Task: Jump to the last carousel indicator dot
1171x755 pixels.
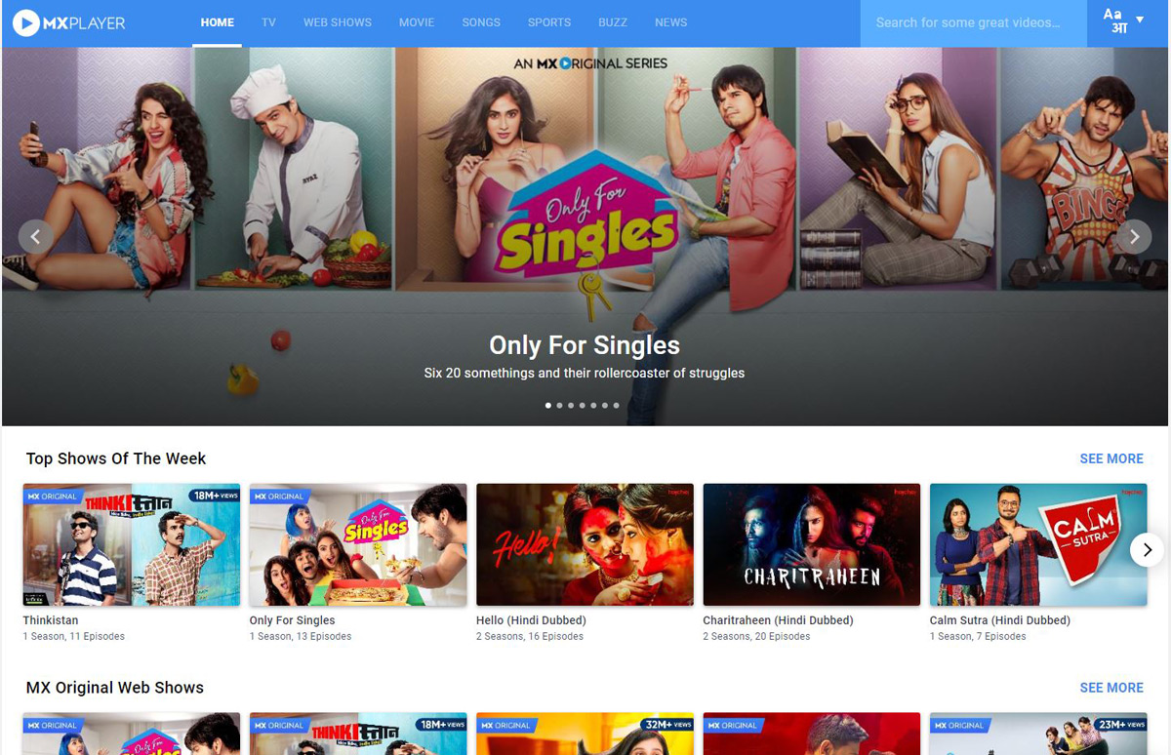Action: (616, 405)
